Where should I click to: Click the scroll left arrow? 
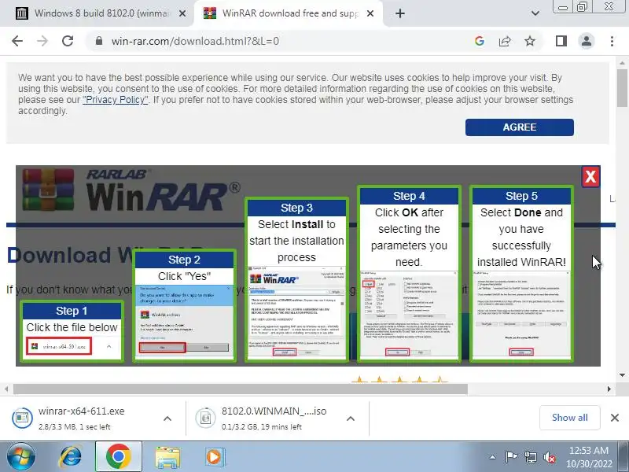tap(6, 389)
